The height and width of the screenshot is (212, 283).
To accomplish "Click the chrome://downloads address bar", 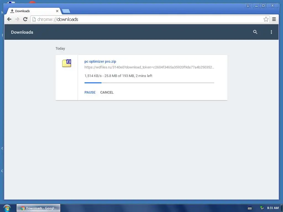I will tap(150, 19).
